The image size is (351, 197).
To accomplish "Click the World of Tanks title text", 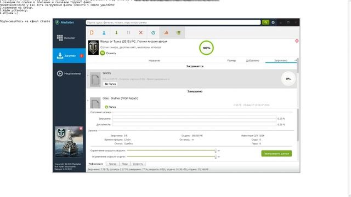I will (134, 42).
